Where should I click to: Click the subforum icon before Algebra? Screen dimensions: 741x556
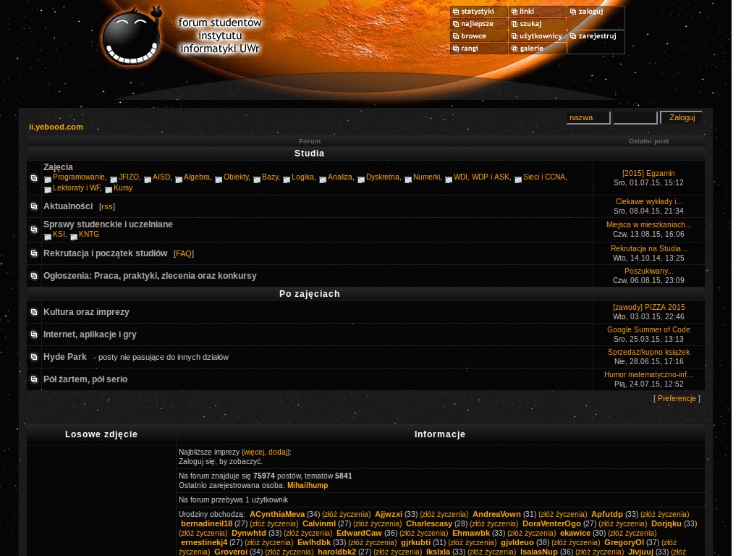(x=179, y=180)
